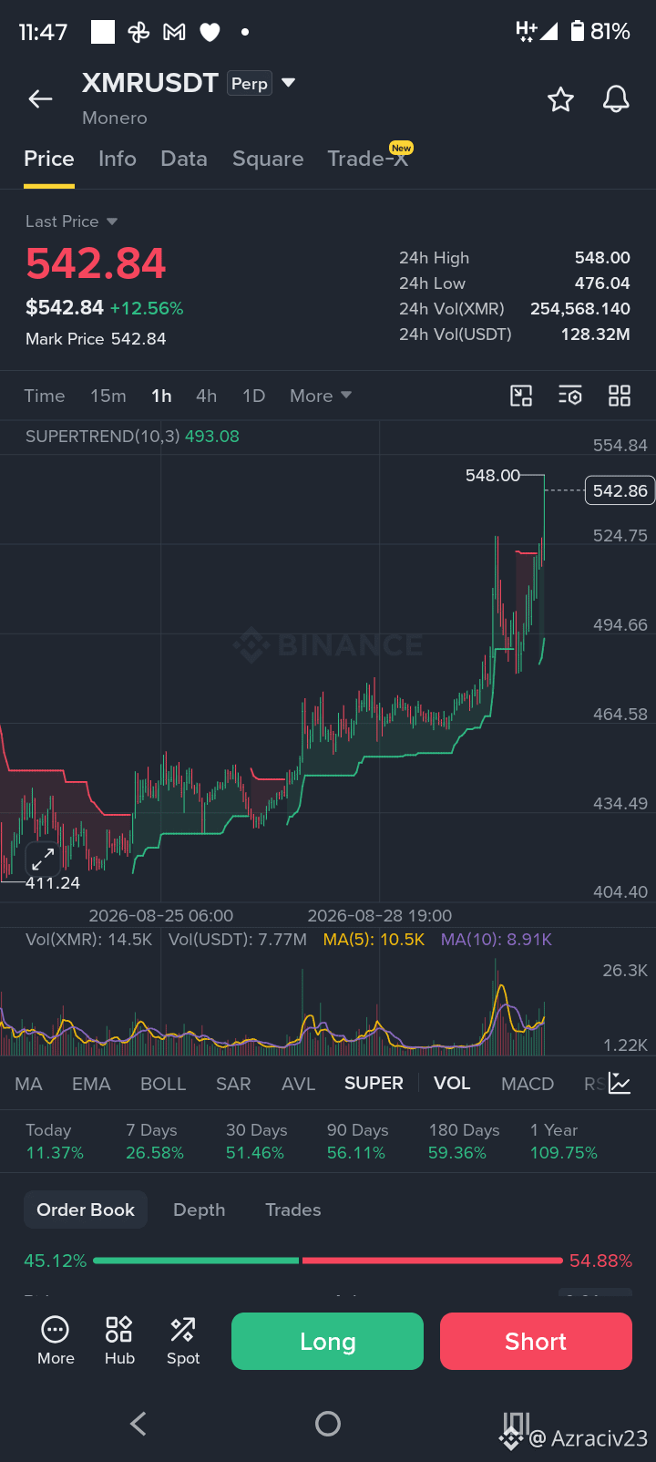656x1462 pixels.
Task: Expand the XMRUSDT pair selector arrow
Action: (289, 83)
